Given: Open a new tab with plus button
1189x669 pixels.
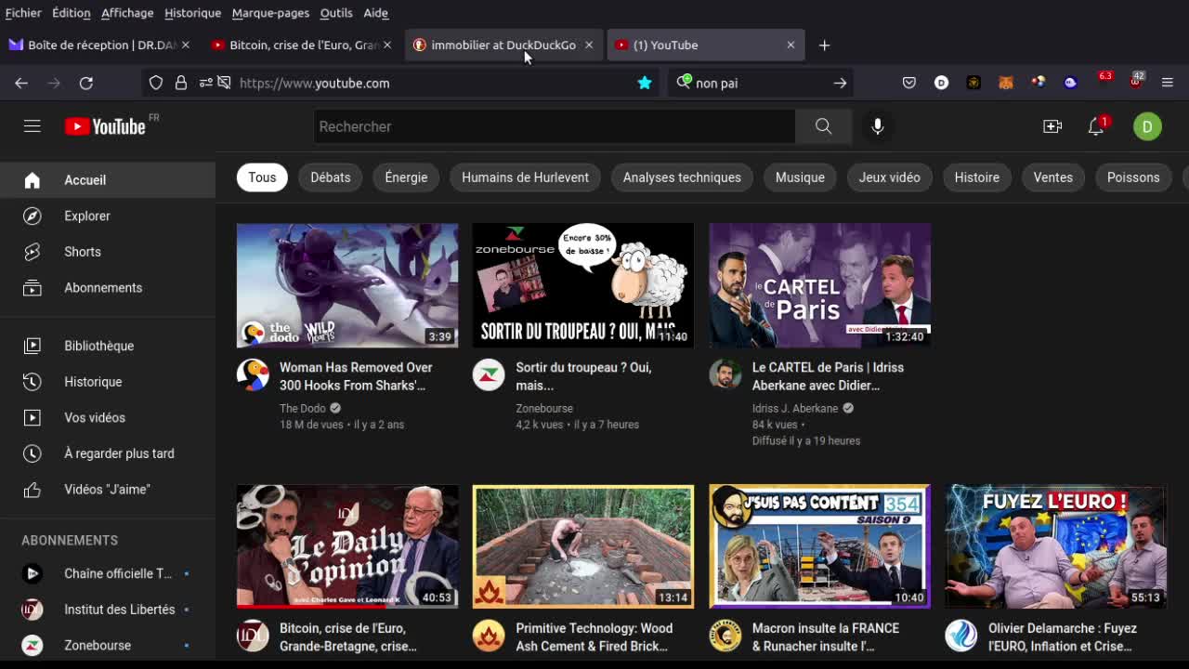Looking at the screenshot, I should (824, 45).
